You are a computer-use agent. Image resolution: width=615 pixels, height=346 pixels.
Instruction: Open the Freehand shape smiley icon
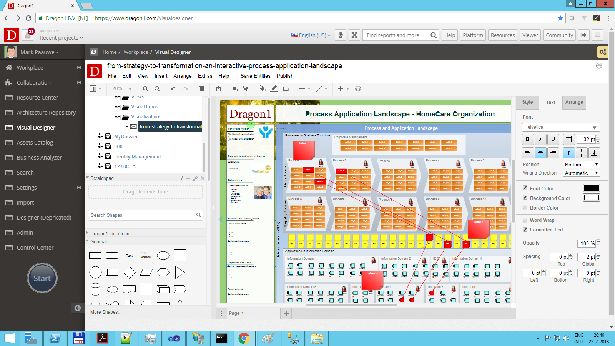[358, 89]
